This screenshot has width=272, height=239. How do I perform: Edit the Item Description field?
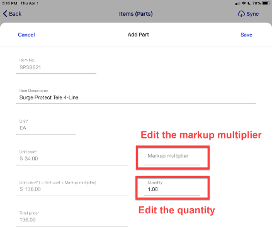click(136, 96)
